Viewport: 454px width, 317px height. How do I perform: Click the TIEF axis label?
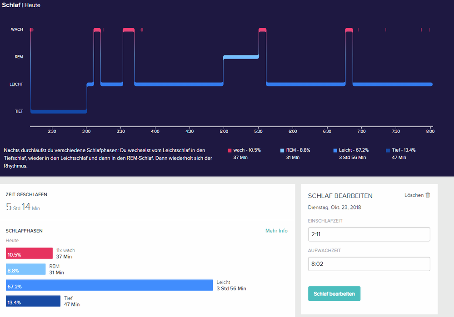19,111
